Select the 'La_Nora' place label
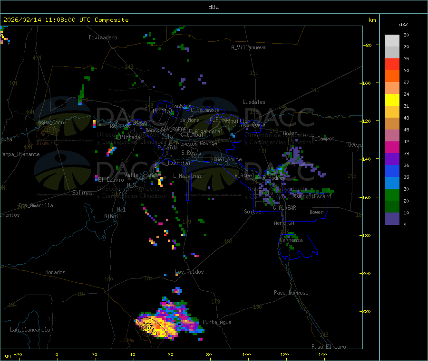 pyautogui.click(x=189, y=120)
